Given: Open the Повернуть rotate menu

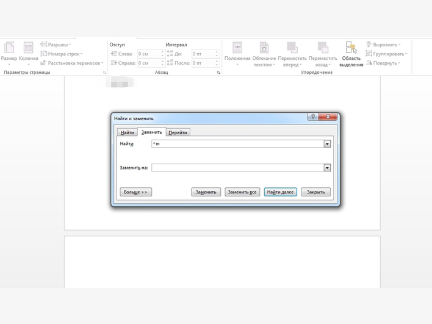Looking at the screenshot, I should click(x=383, y=63).
